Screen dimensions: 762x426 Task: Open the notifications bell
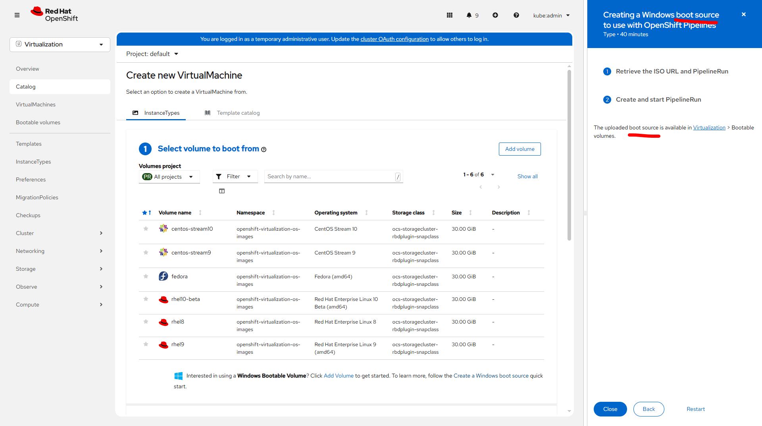[x=469, y=15]
